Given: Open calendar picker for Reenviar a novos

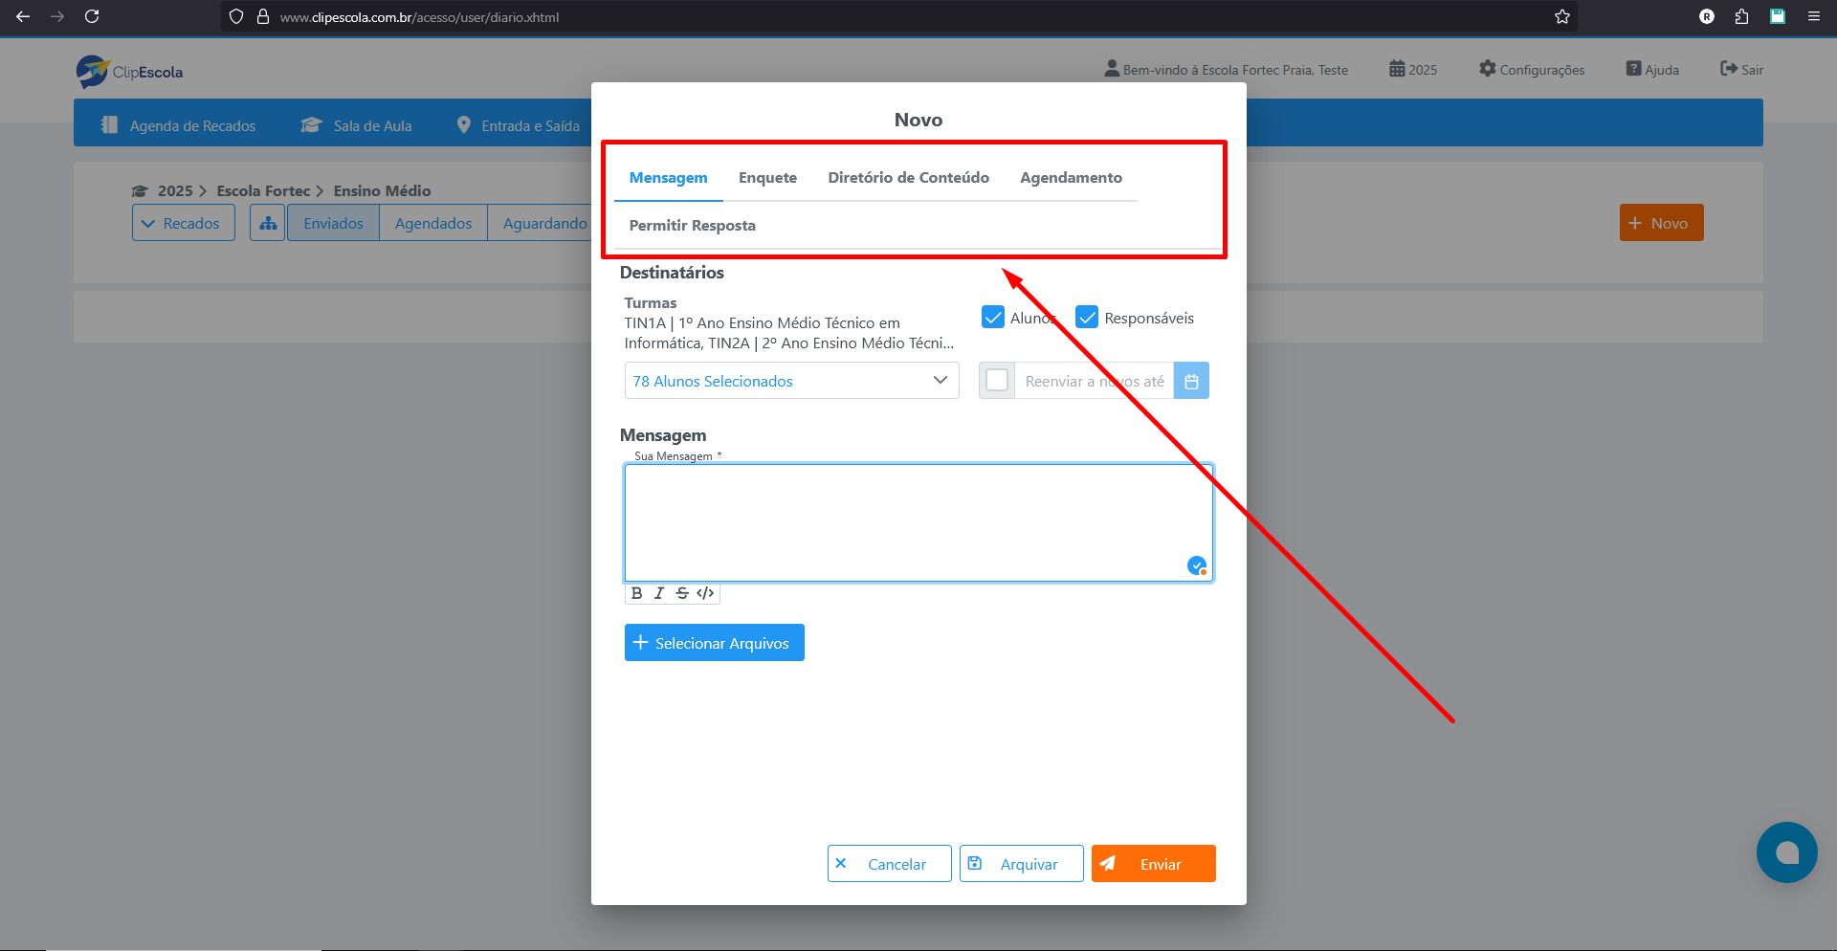Looking at the screenshot, I should (1191, 380).
